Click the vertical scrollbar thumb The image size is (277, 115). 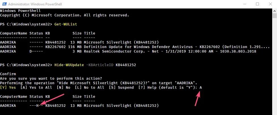click(x=274, y=16)
